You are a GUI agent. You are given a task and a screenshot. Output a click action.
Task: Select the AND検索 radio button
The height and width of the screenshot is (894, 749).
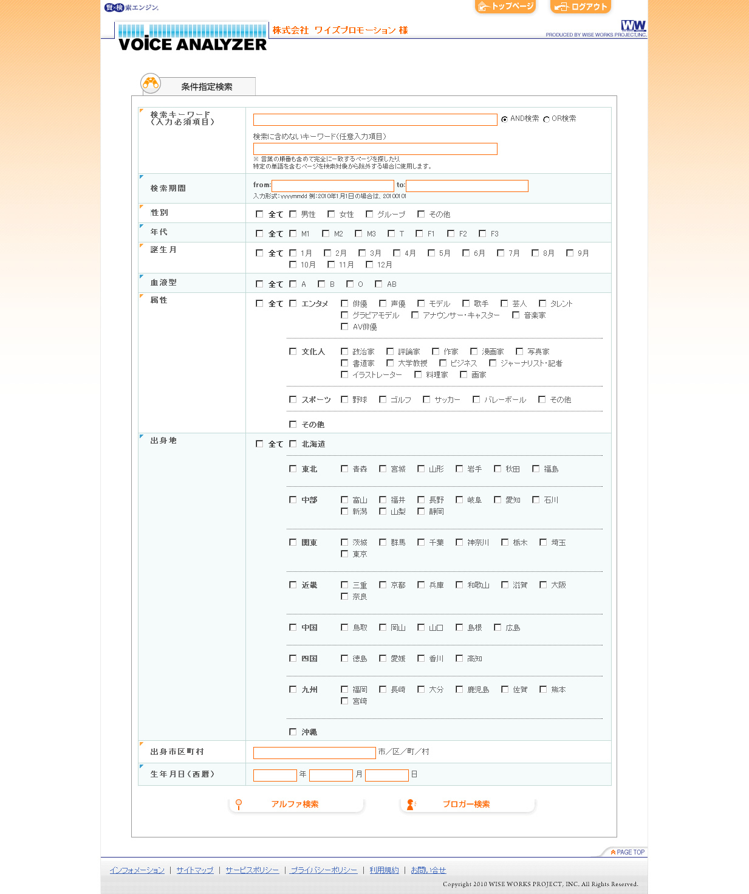(504, 120)
